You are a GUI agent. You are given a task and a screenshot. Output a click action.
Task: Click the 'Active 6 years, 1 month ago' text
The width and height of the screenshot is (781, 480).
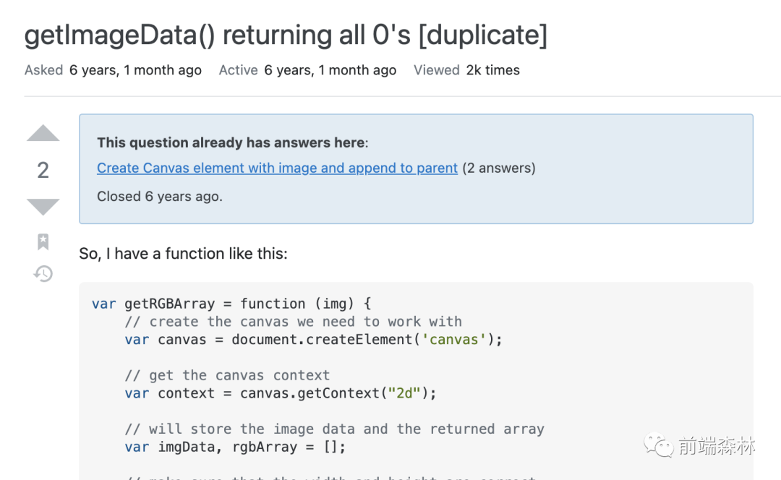(307, 70)
